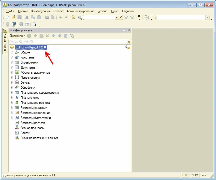Expand the Документы tree node
Screen dimensions: 216x180
(x=12, y=67)
